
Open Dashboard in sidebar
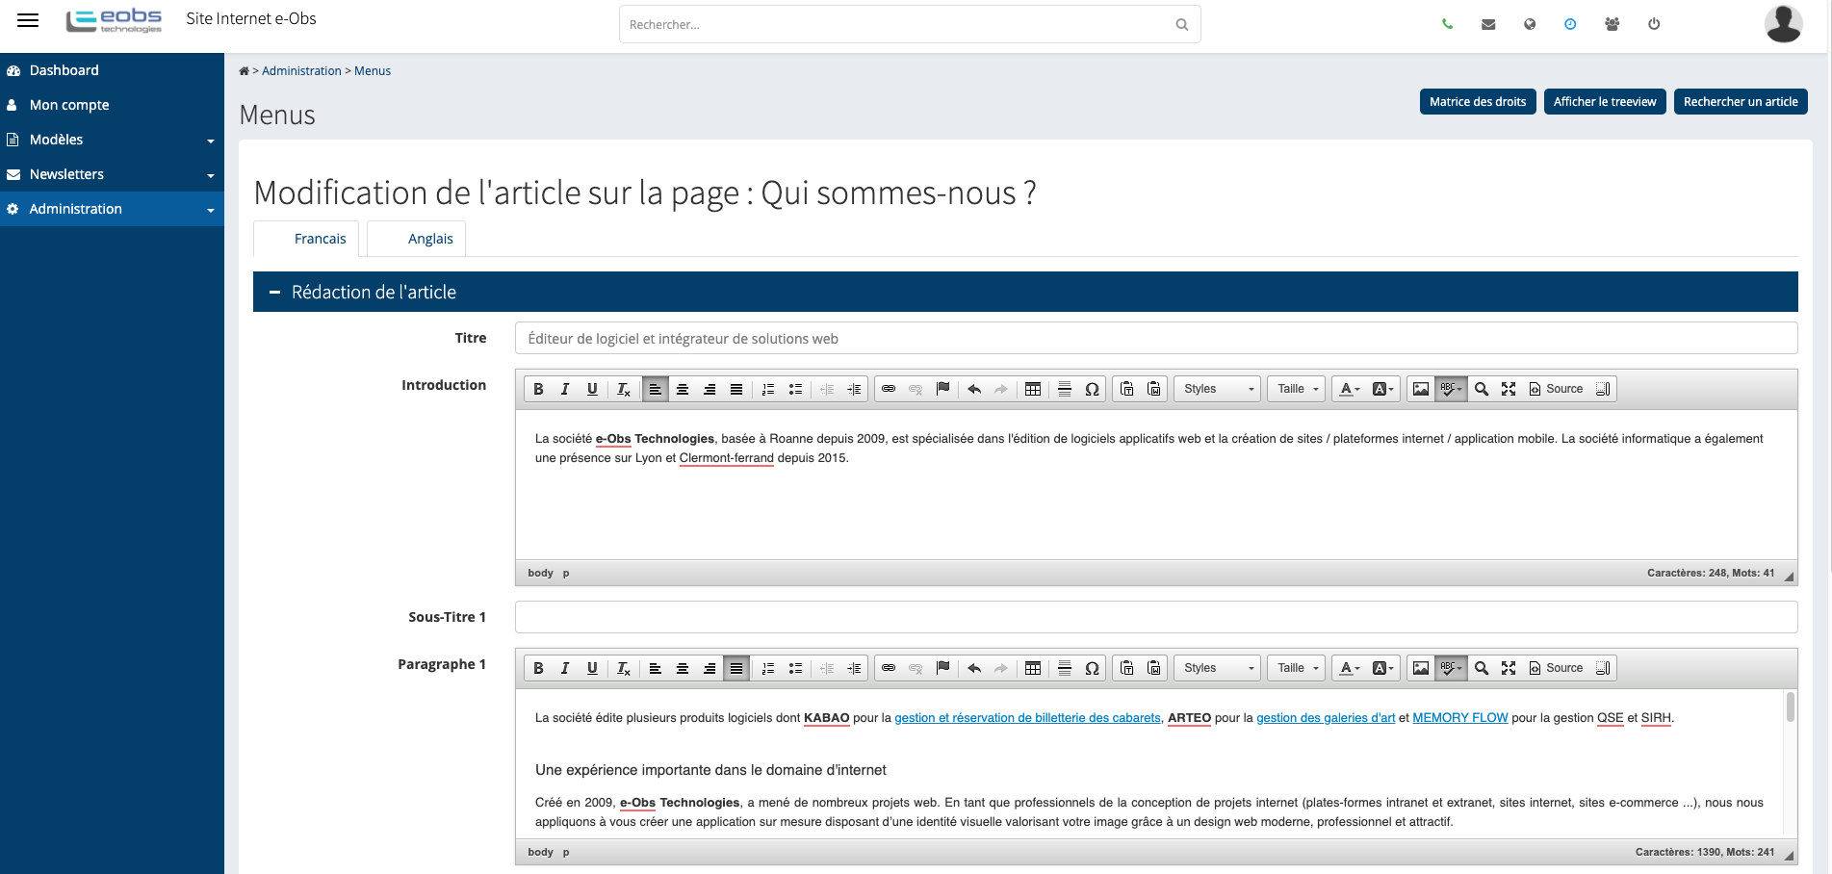click(x=112, y=70)
